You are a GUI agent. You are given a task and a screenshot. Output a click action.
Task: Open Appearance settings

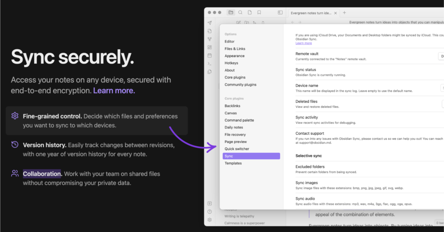[235, 56]
